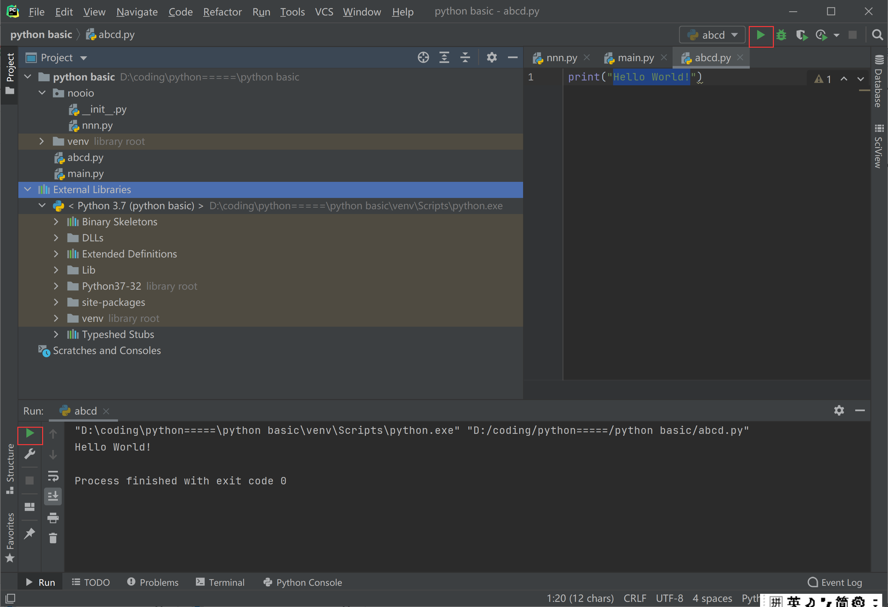Toggle the Database side panel
Image resolution: width=888 pixels, height=607 pixels.
pyautogui.click(x=879, y=81)
